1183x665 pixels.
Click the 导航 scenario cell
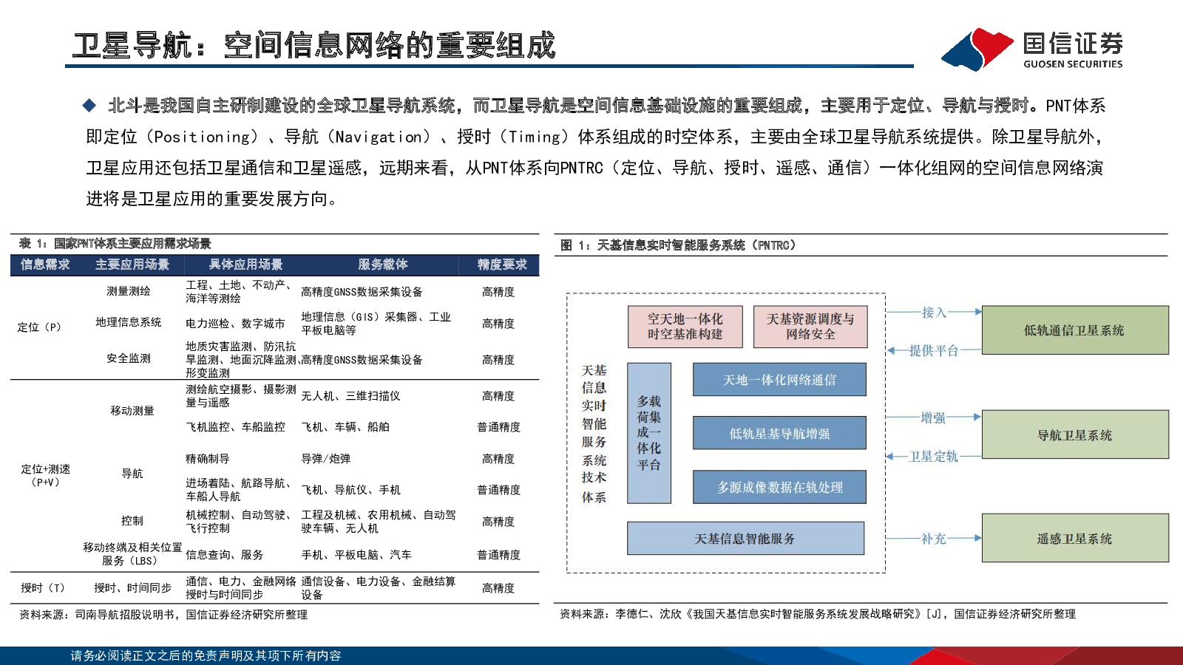click(132, 474)
